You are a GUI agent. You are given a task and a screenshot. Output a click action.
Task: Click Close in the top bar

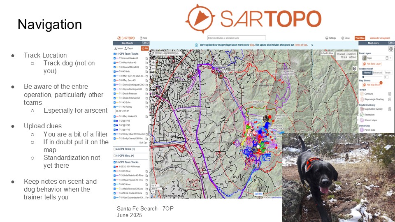[x=345, y=38]
